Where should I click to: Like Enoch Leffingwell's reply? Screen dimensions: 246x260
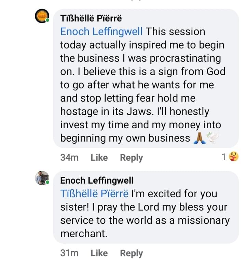click(x=99, y=253)
